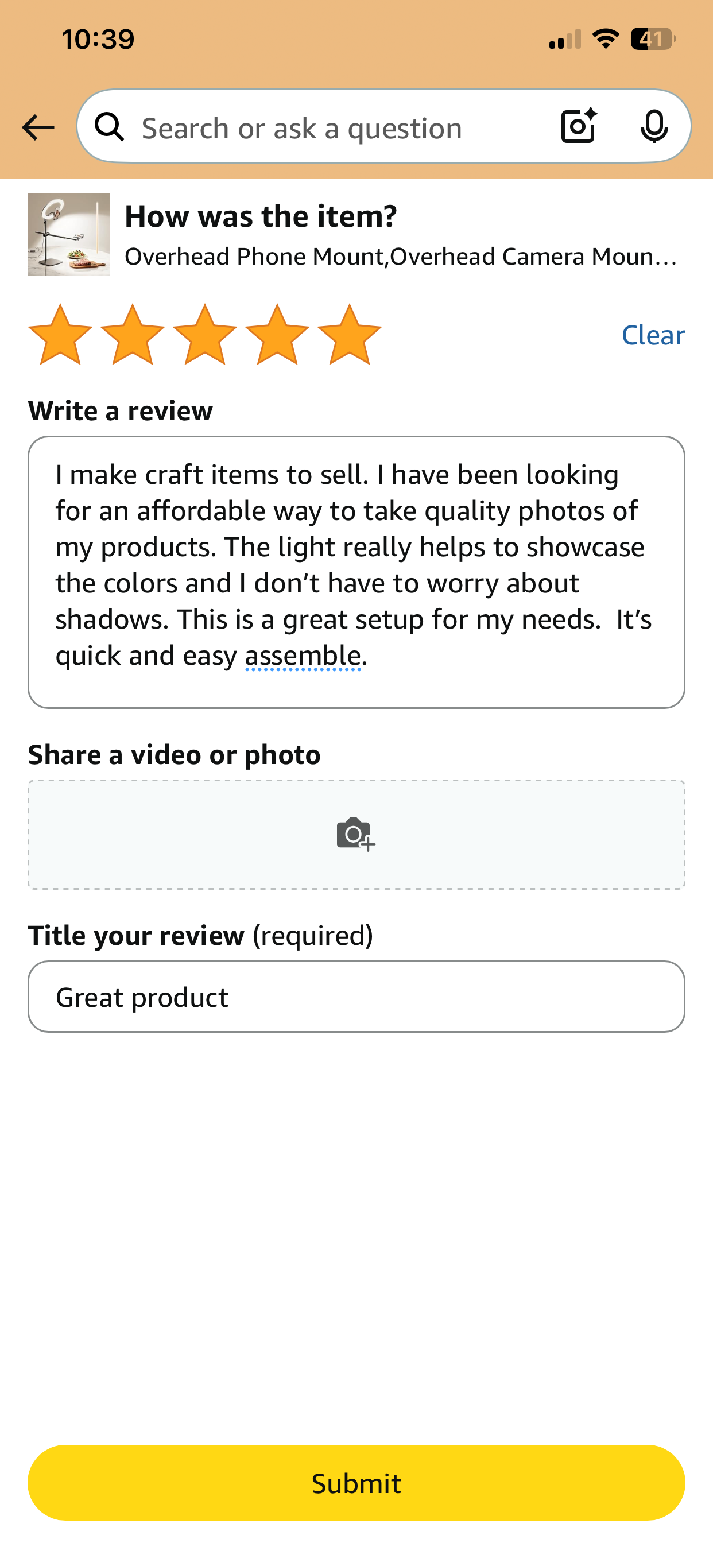Tap the cellular signal bars icon
Viewport: 713px width, 1543px height.
[564, 40]
